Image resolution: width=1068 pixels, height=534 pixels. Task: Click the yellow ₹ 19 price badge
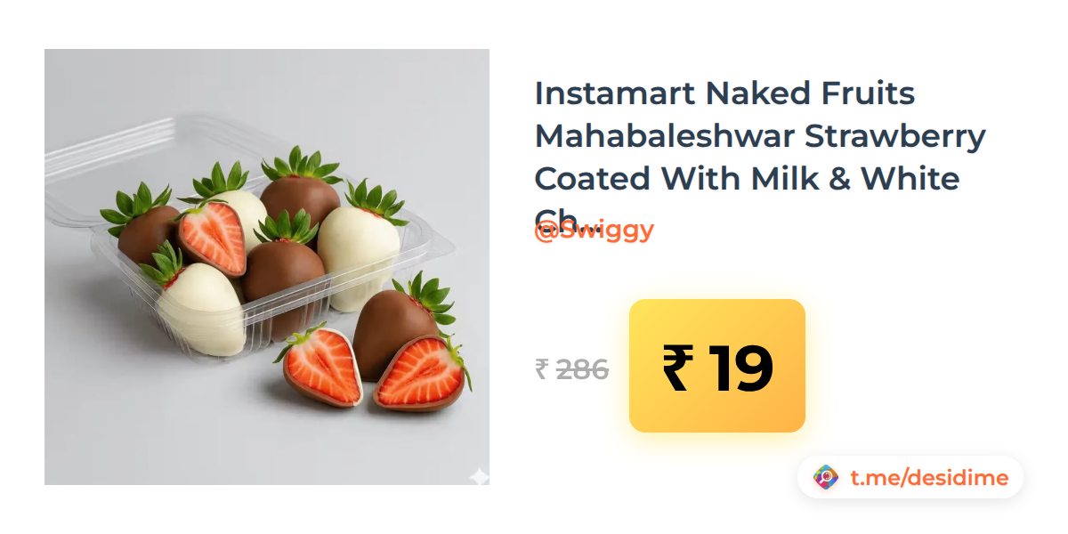click(x=717, y=366)
